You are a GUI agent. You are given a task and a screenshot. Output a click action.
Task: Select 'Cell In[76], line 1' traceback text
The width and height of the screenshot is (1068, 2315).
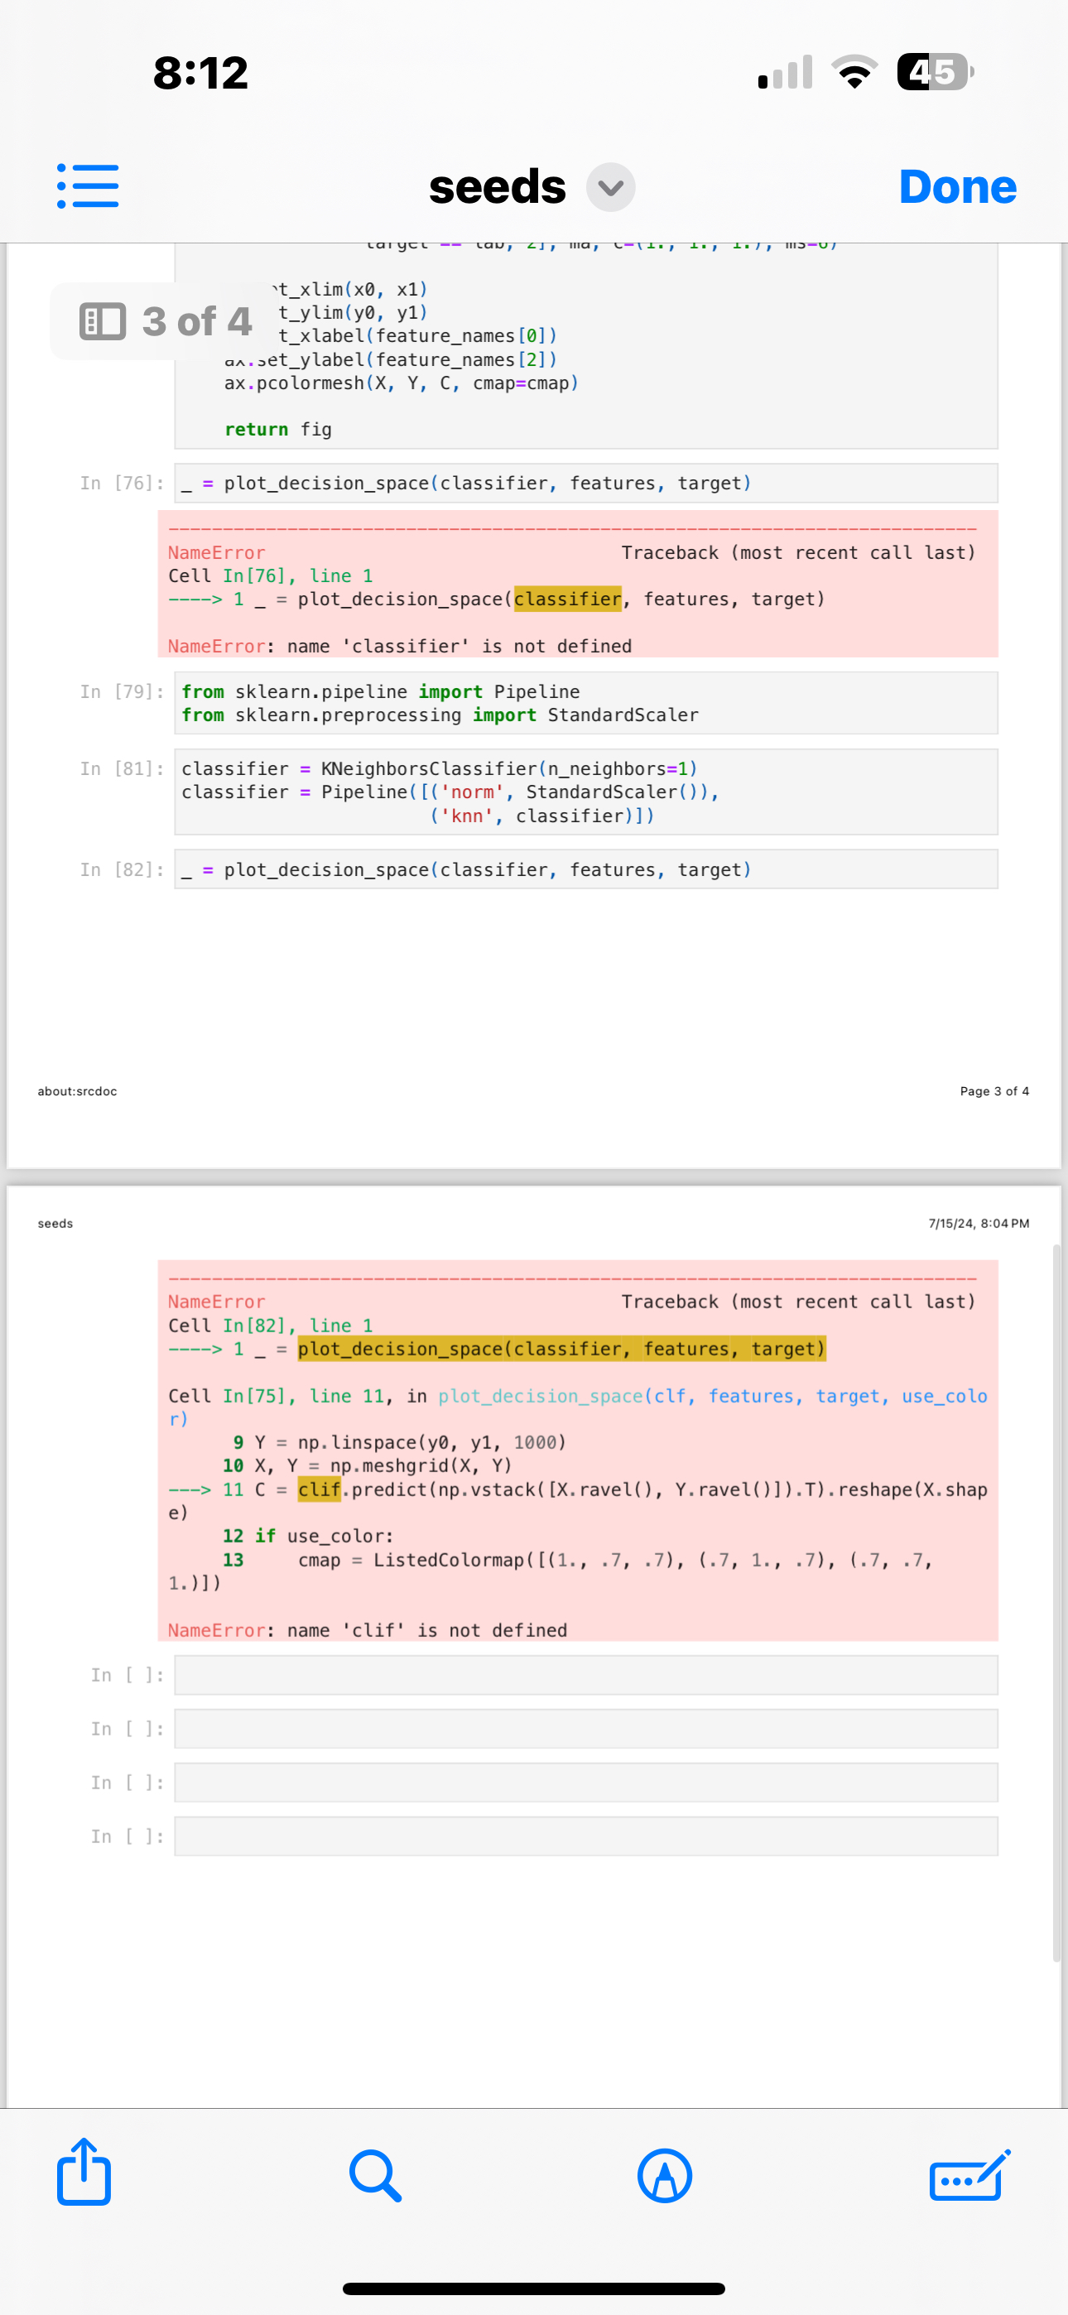click(271, 576)
